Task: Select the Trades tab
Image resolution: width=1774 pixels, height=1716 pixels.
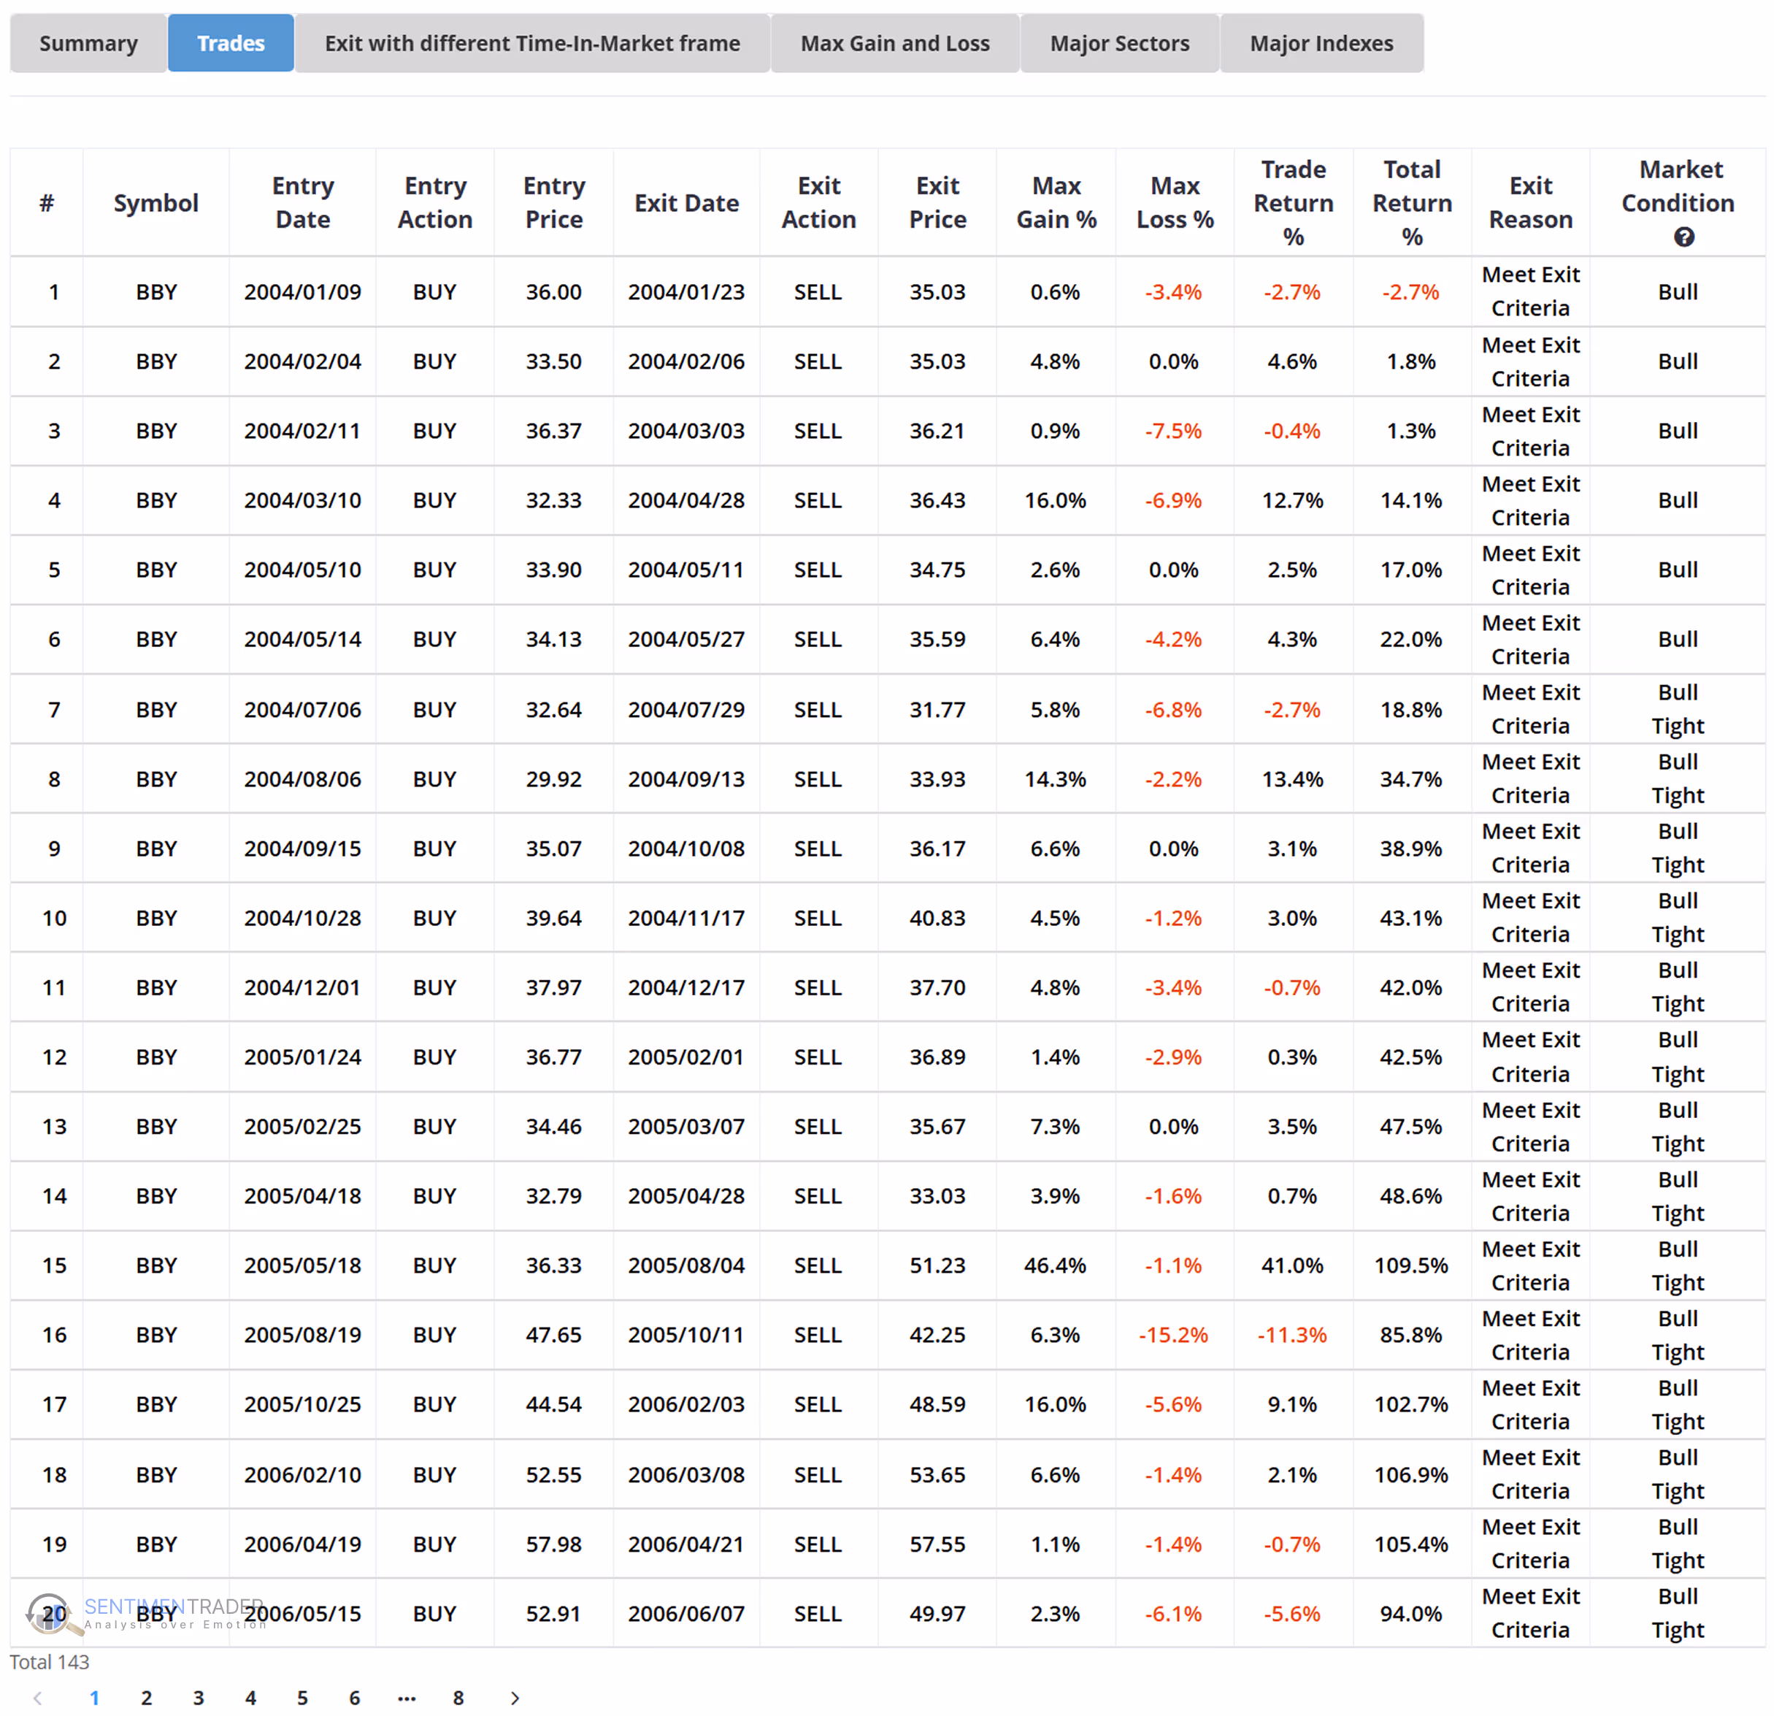Action: (x=231, y=44)
